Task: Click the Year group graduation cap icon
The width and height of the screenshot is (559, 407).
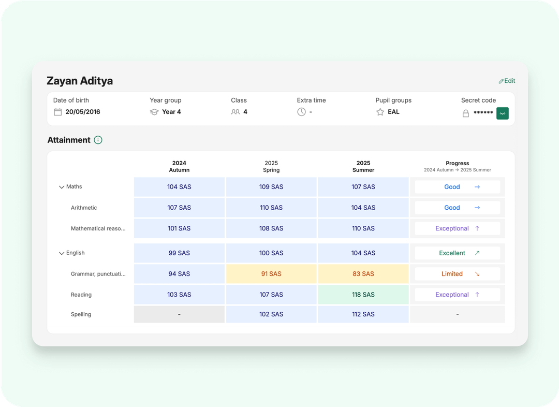Action: pyautogui.click(x=154, y=112)
